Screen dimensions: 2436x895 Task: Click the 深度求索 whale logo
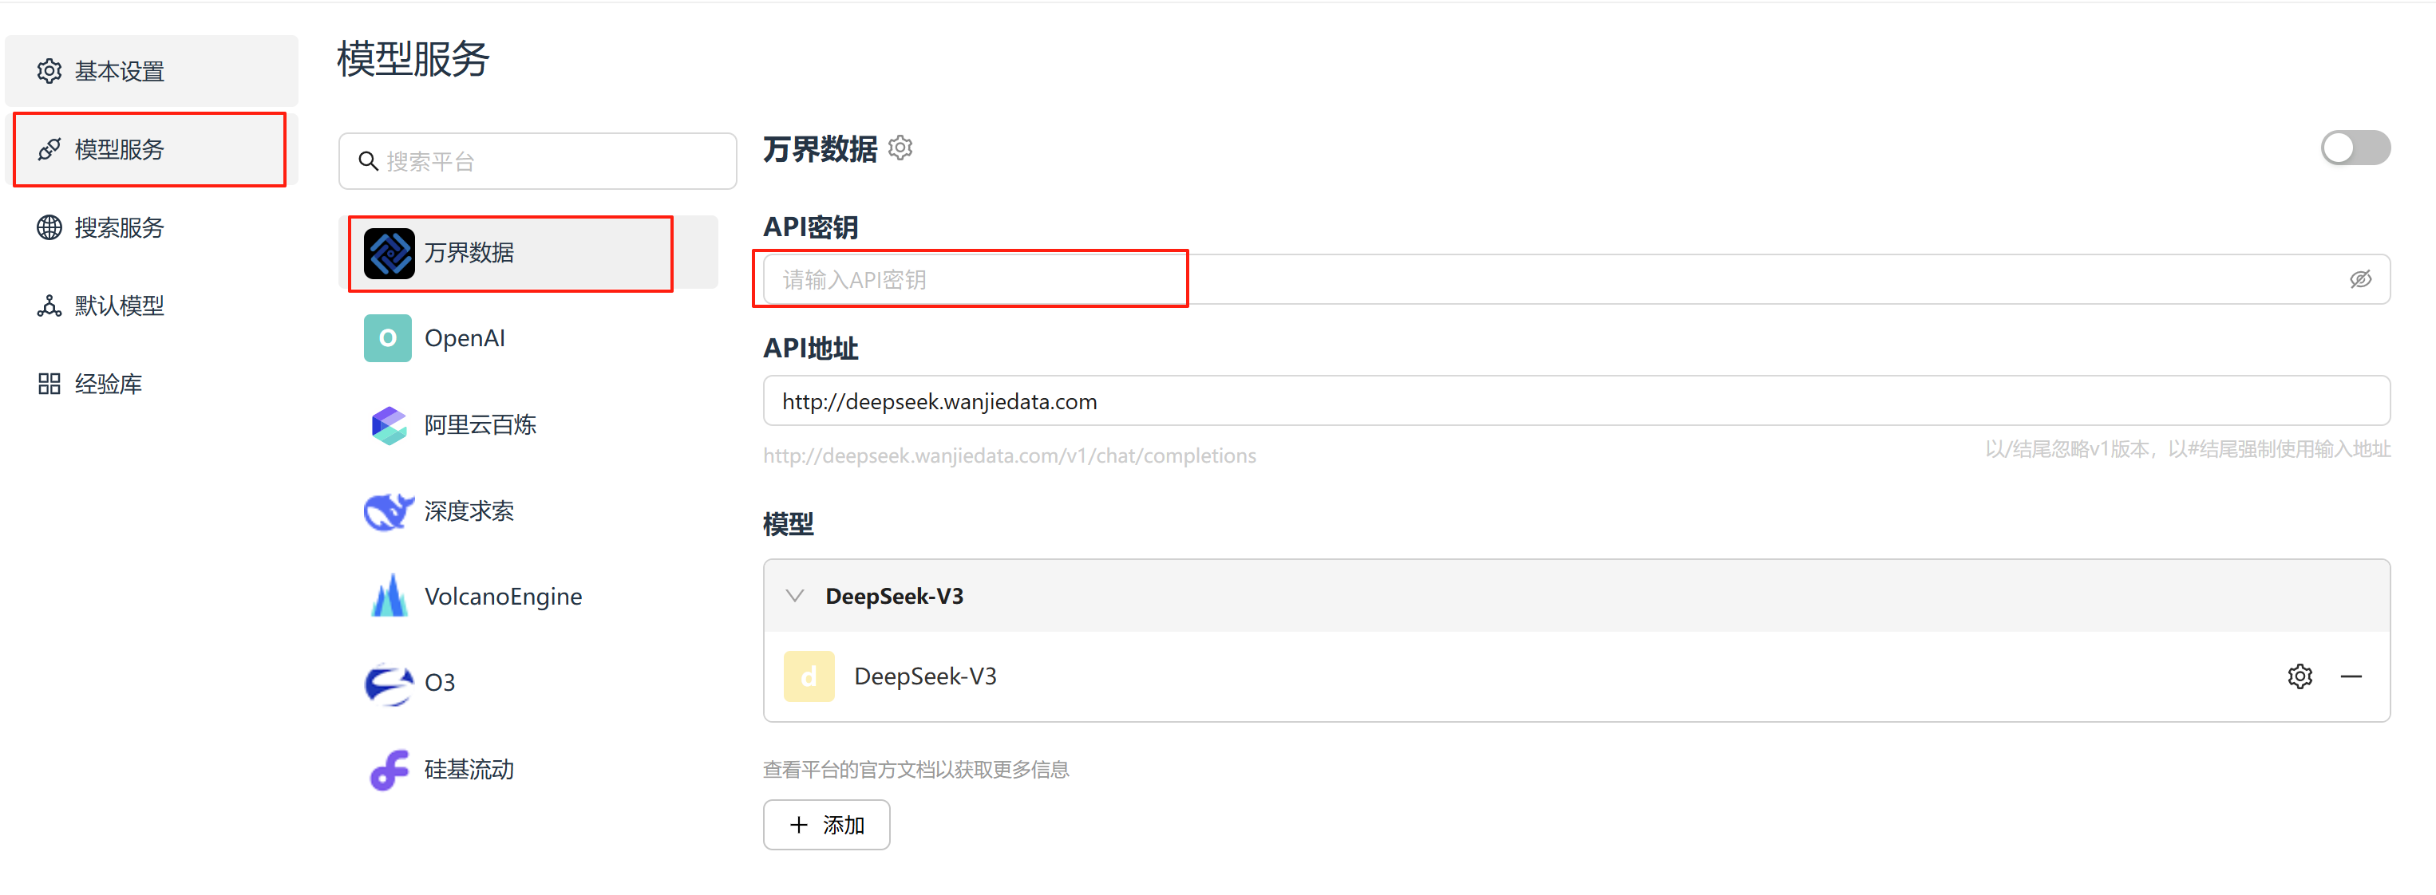[389, 511]
